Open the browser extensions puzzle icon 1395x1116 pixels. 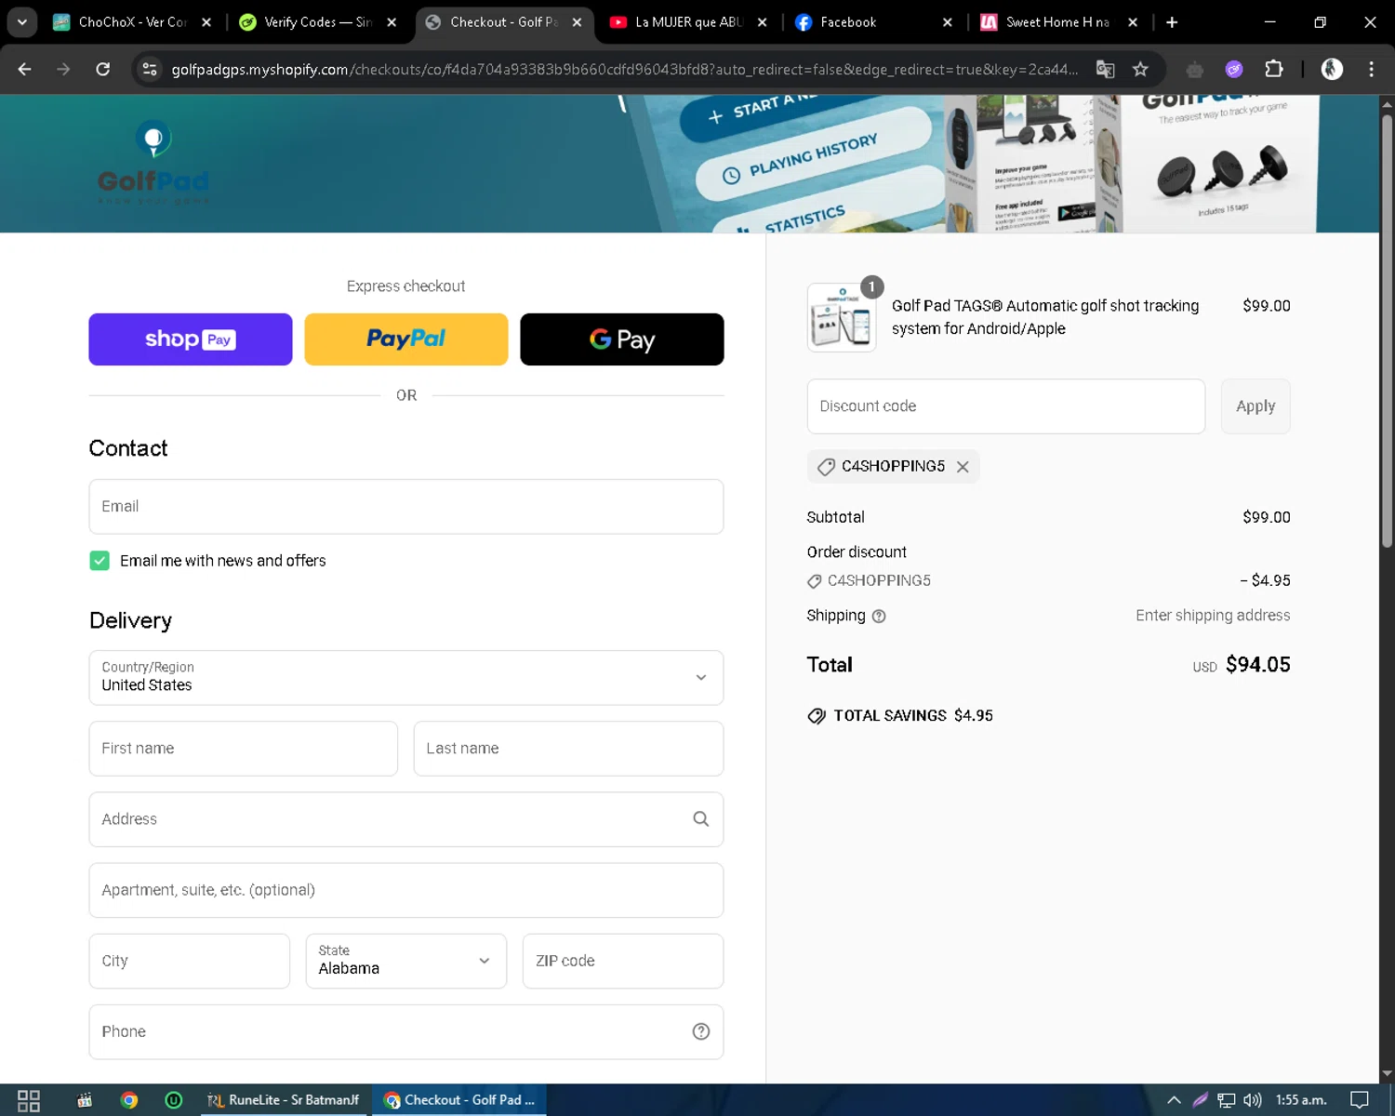pyautogui.click(x=1273, y=69)
